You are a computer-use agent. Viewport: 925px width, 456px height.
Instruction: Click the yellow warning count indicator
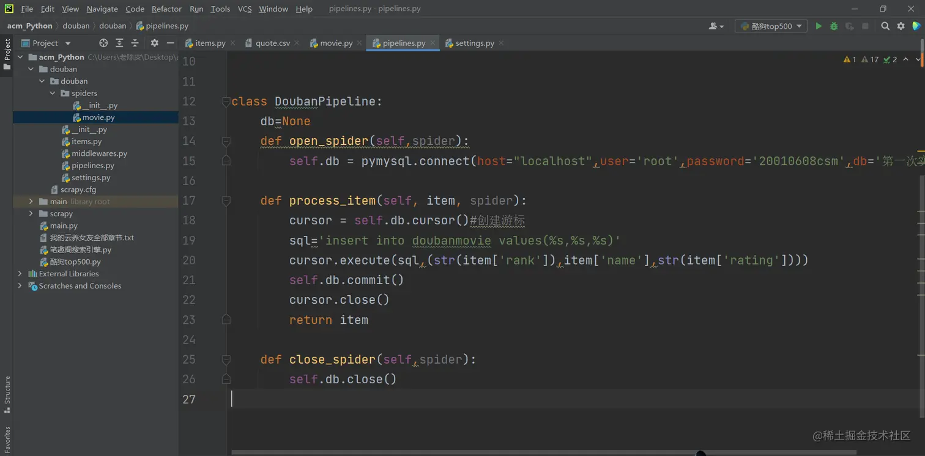point(850,59)
